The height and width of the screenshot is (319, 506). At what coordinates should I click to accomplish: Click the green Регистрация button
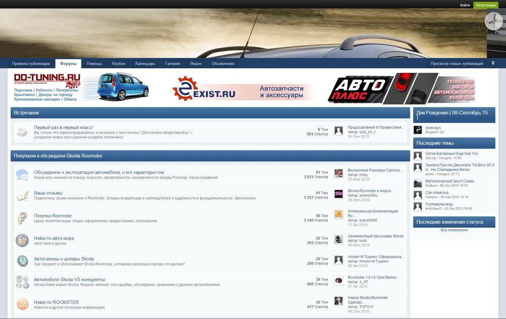[x=486, y=5]
